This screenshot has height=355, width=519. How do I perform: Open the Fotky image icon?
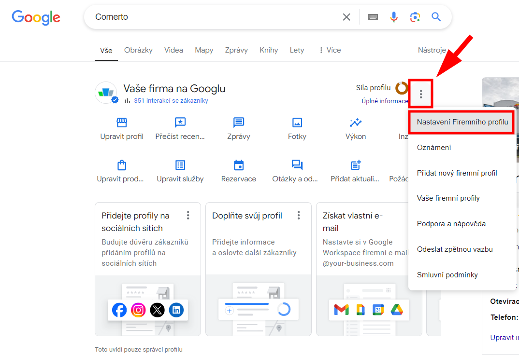(297, 123)
